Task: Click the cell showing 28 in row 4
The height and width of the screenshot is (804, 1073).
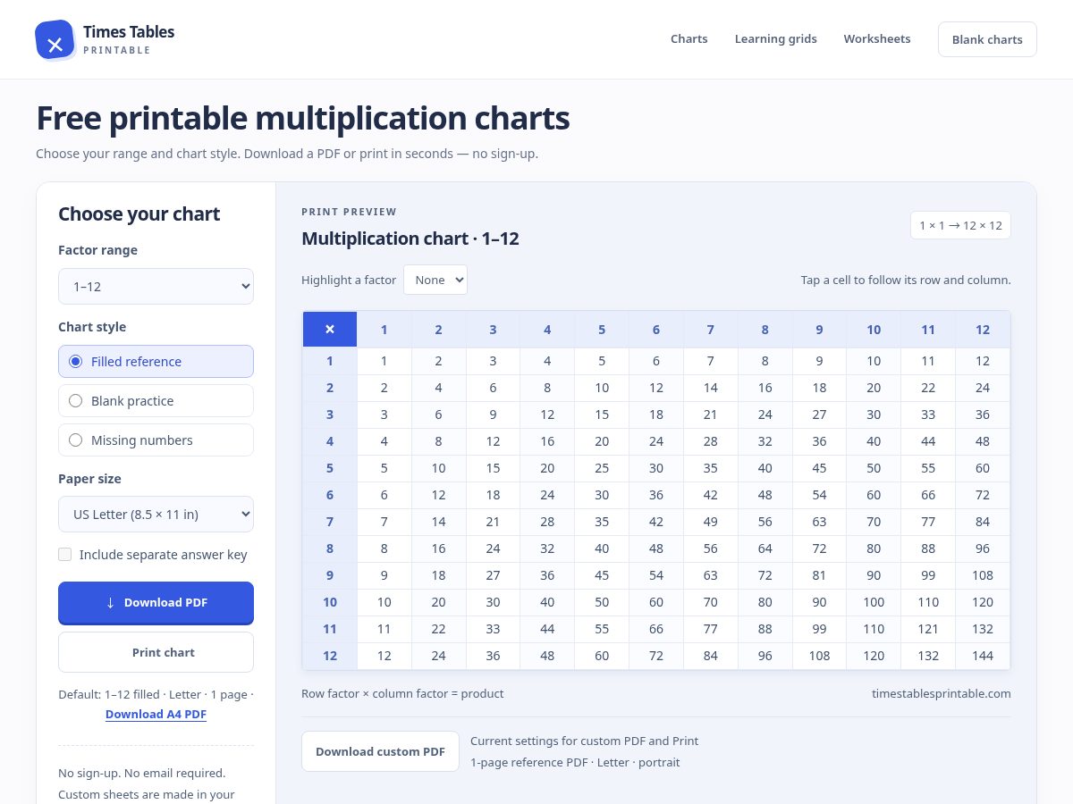Action: [x=711, y=441]
